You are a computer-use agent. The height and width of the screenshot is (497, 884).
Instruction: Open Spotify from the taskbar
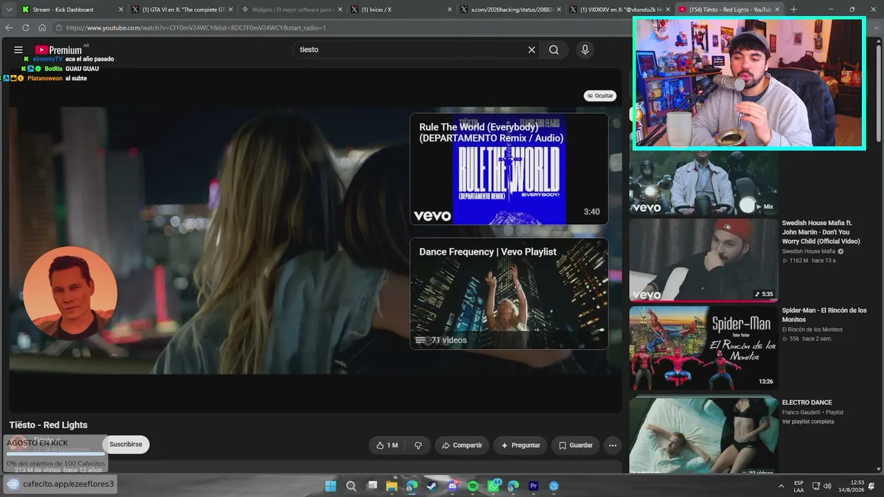pos(472,486)
